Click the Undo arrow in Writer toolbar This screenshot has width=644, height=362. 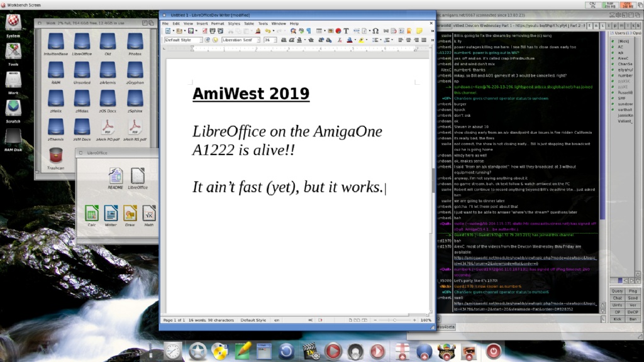[267, 31]
